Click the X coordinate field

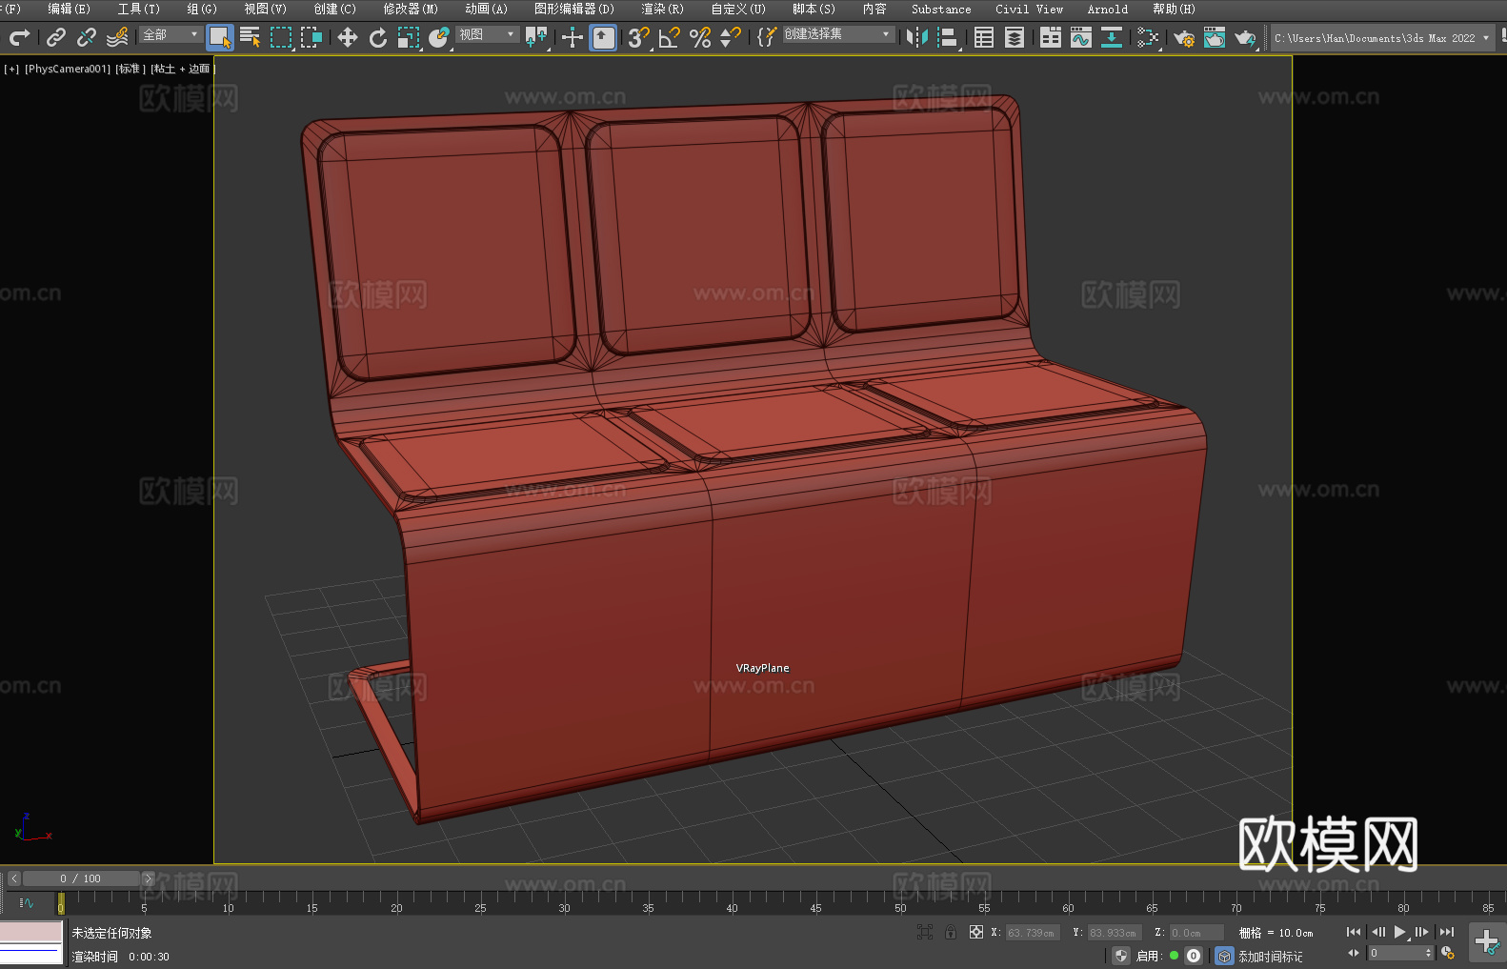click(x=1033, y=933)
